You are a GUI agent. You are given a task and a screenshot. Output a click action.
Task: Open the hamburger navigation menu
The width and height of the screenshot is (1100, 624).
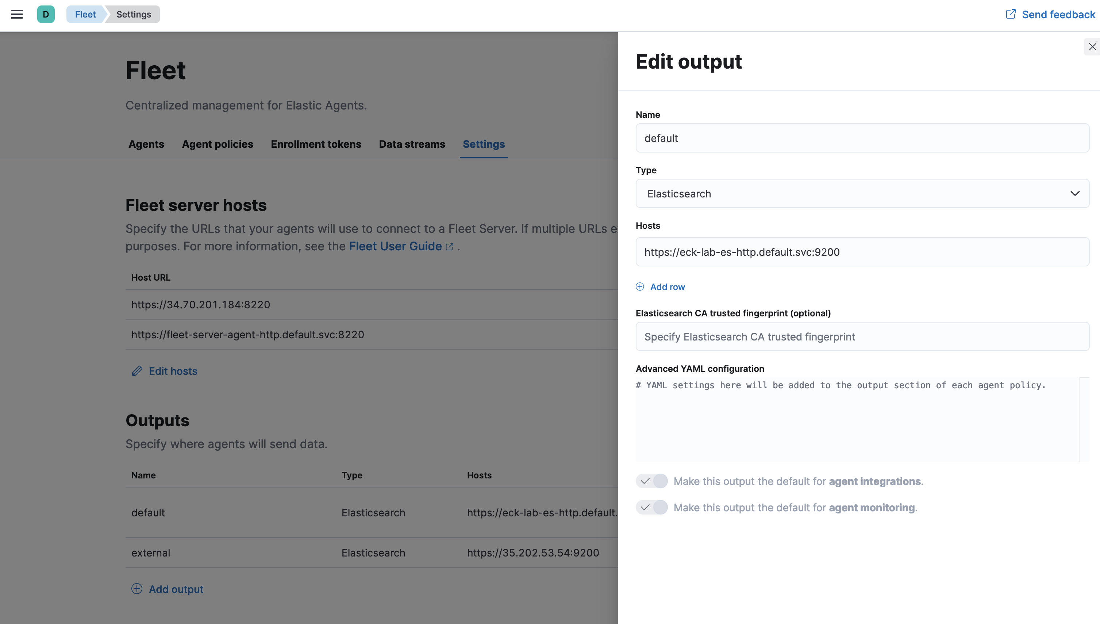tap(17, 14)
